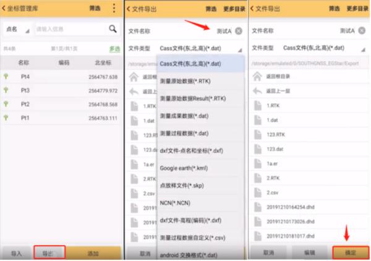Tap the 测试A file name field in middle screen
Screen dimensions: 371x261
pyautogui.click(x=224, y=31)
